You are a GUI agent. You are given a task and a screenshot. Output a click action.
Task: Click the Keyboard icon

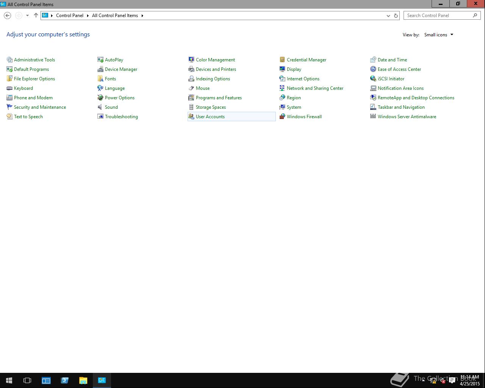9,88
